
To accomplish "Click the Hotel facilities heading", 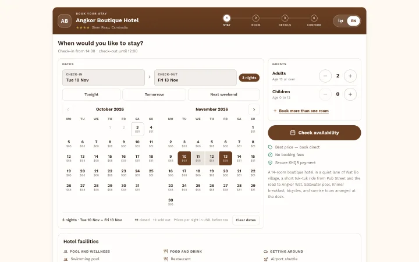I will (81, 242).
